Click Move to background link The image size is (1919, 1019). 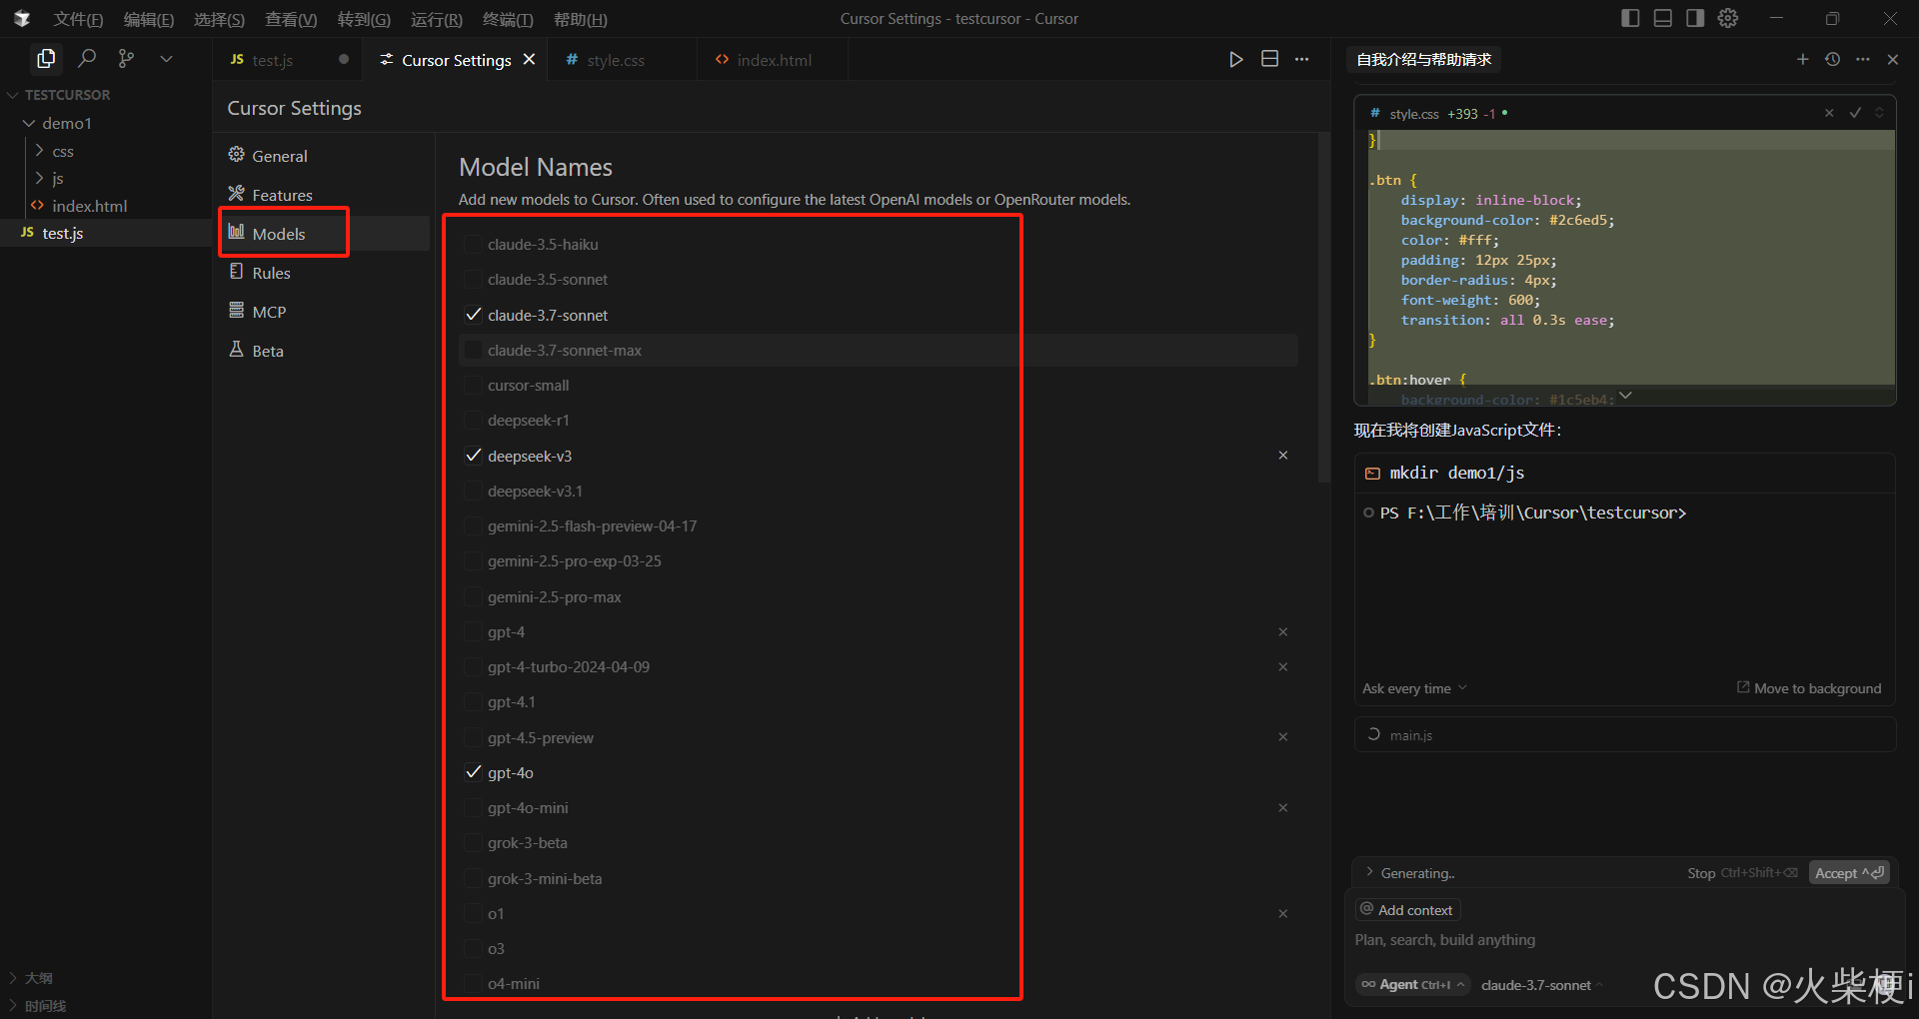[1809, 688]
